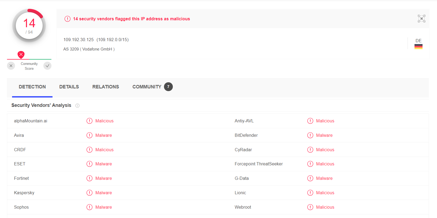Image resolution: width=437 pixels, height=218 pixels.
Task: Select the Detection tab
Action: pos(32,87)
